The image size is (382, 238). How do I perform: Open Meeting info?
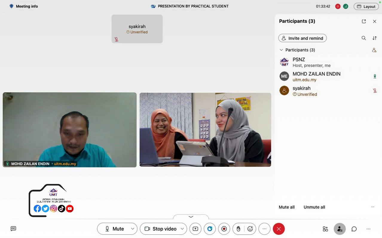tap(24, 6)
